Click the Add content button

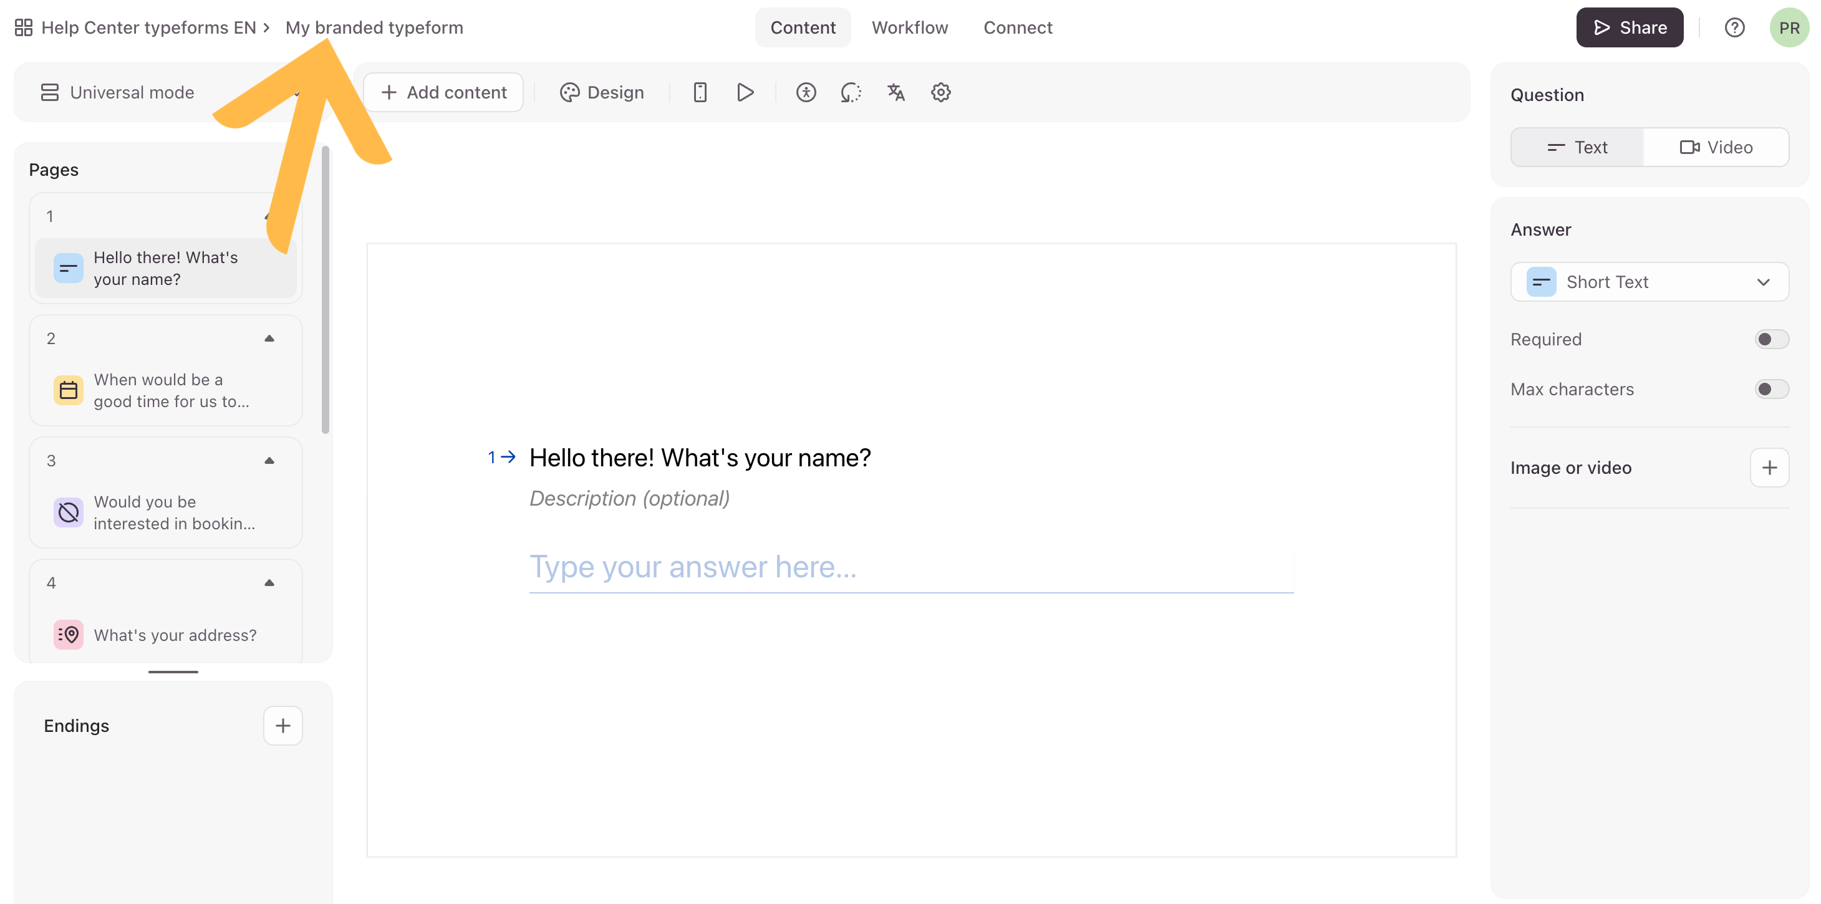coord(443,93)
